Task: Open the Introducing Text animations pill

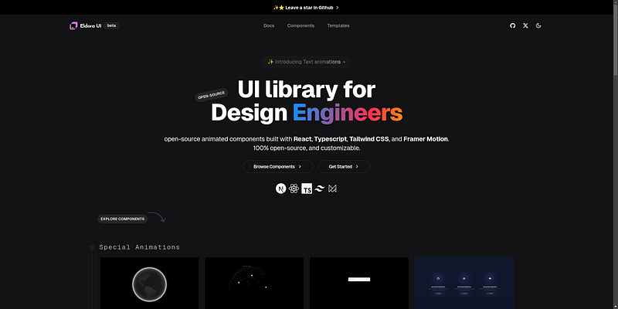Action: click(x=307, y=62)
